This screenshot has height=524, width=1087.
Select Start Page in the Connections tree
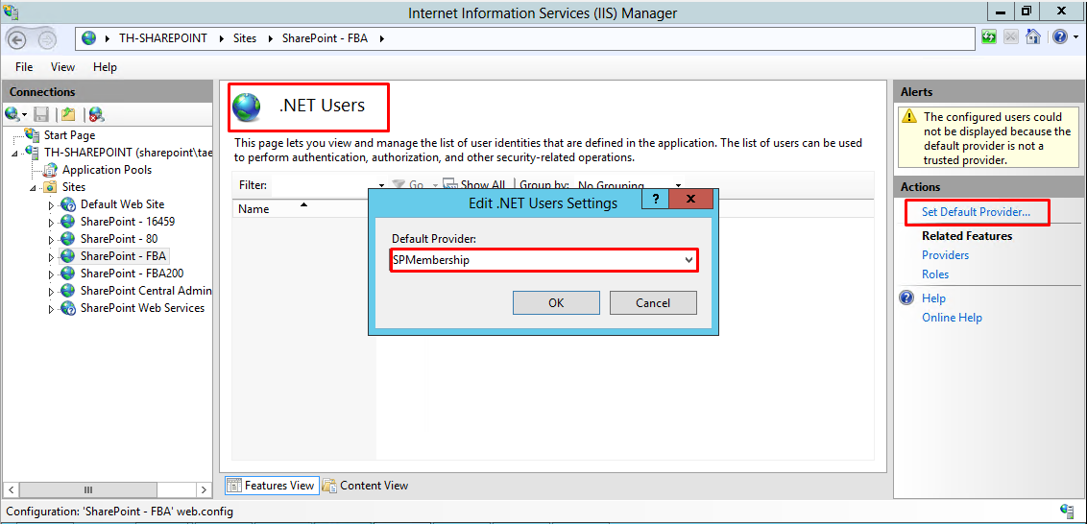[69, 135]
